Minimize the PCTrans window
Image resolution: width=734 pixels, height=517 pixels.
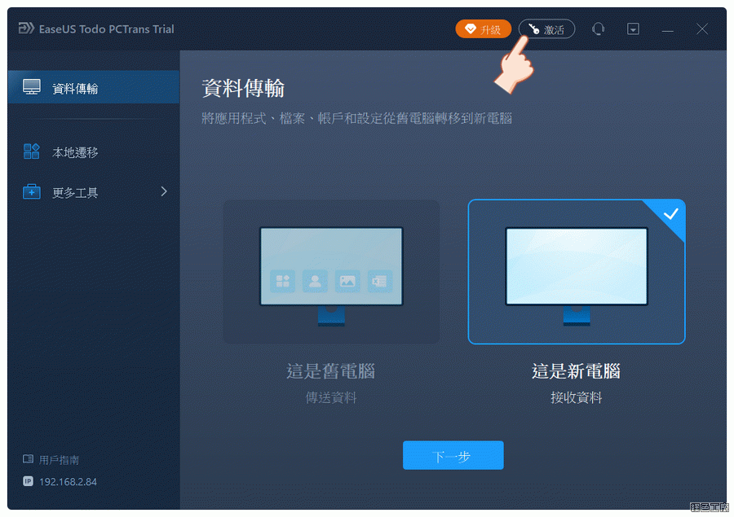(668, 29)
